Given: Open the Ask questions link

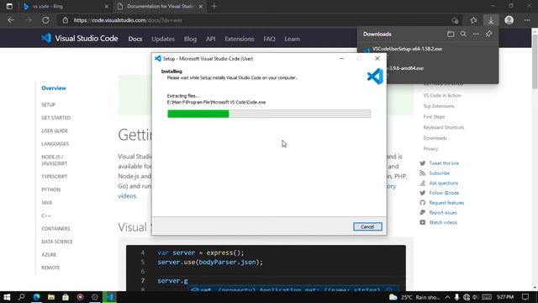Looking at the screenshot, I should pos(443,183).
